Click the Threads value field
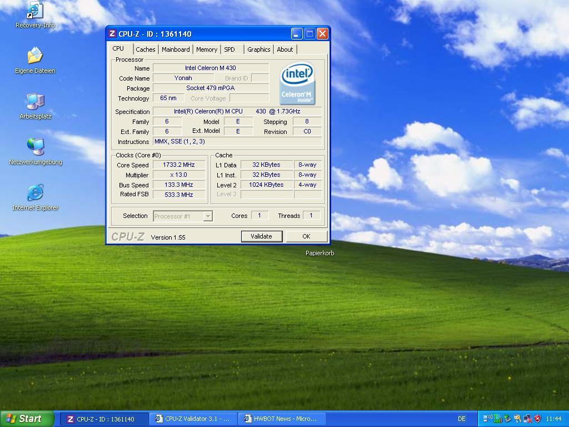The height and width of the screenshot is (427, 569). (x=311, y=215)
